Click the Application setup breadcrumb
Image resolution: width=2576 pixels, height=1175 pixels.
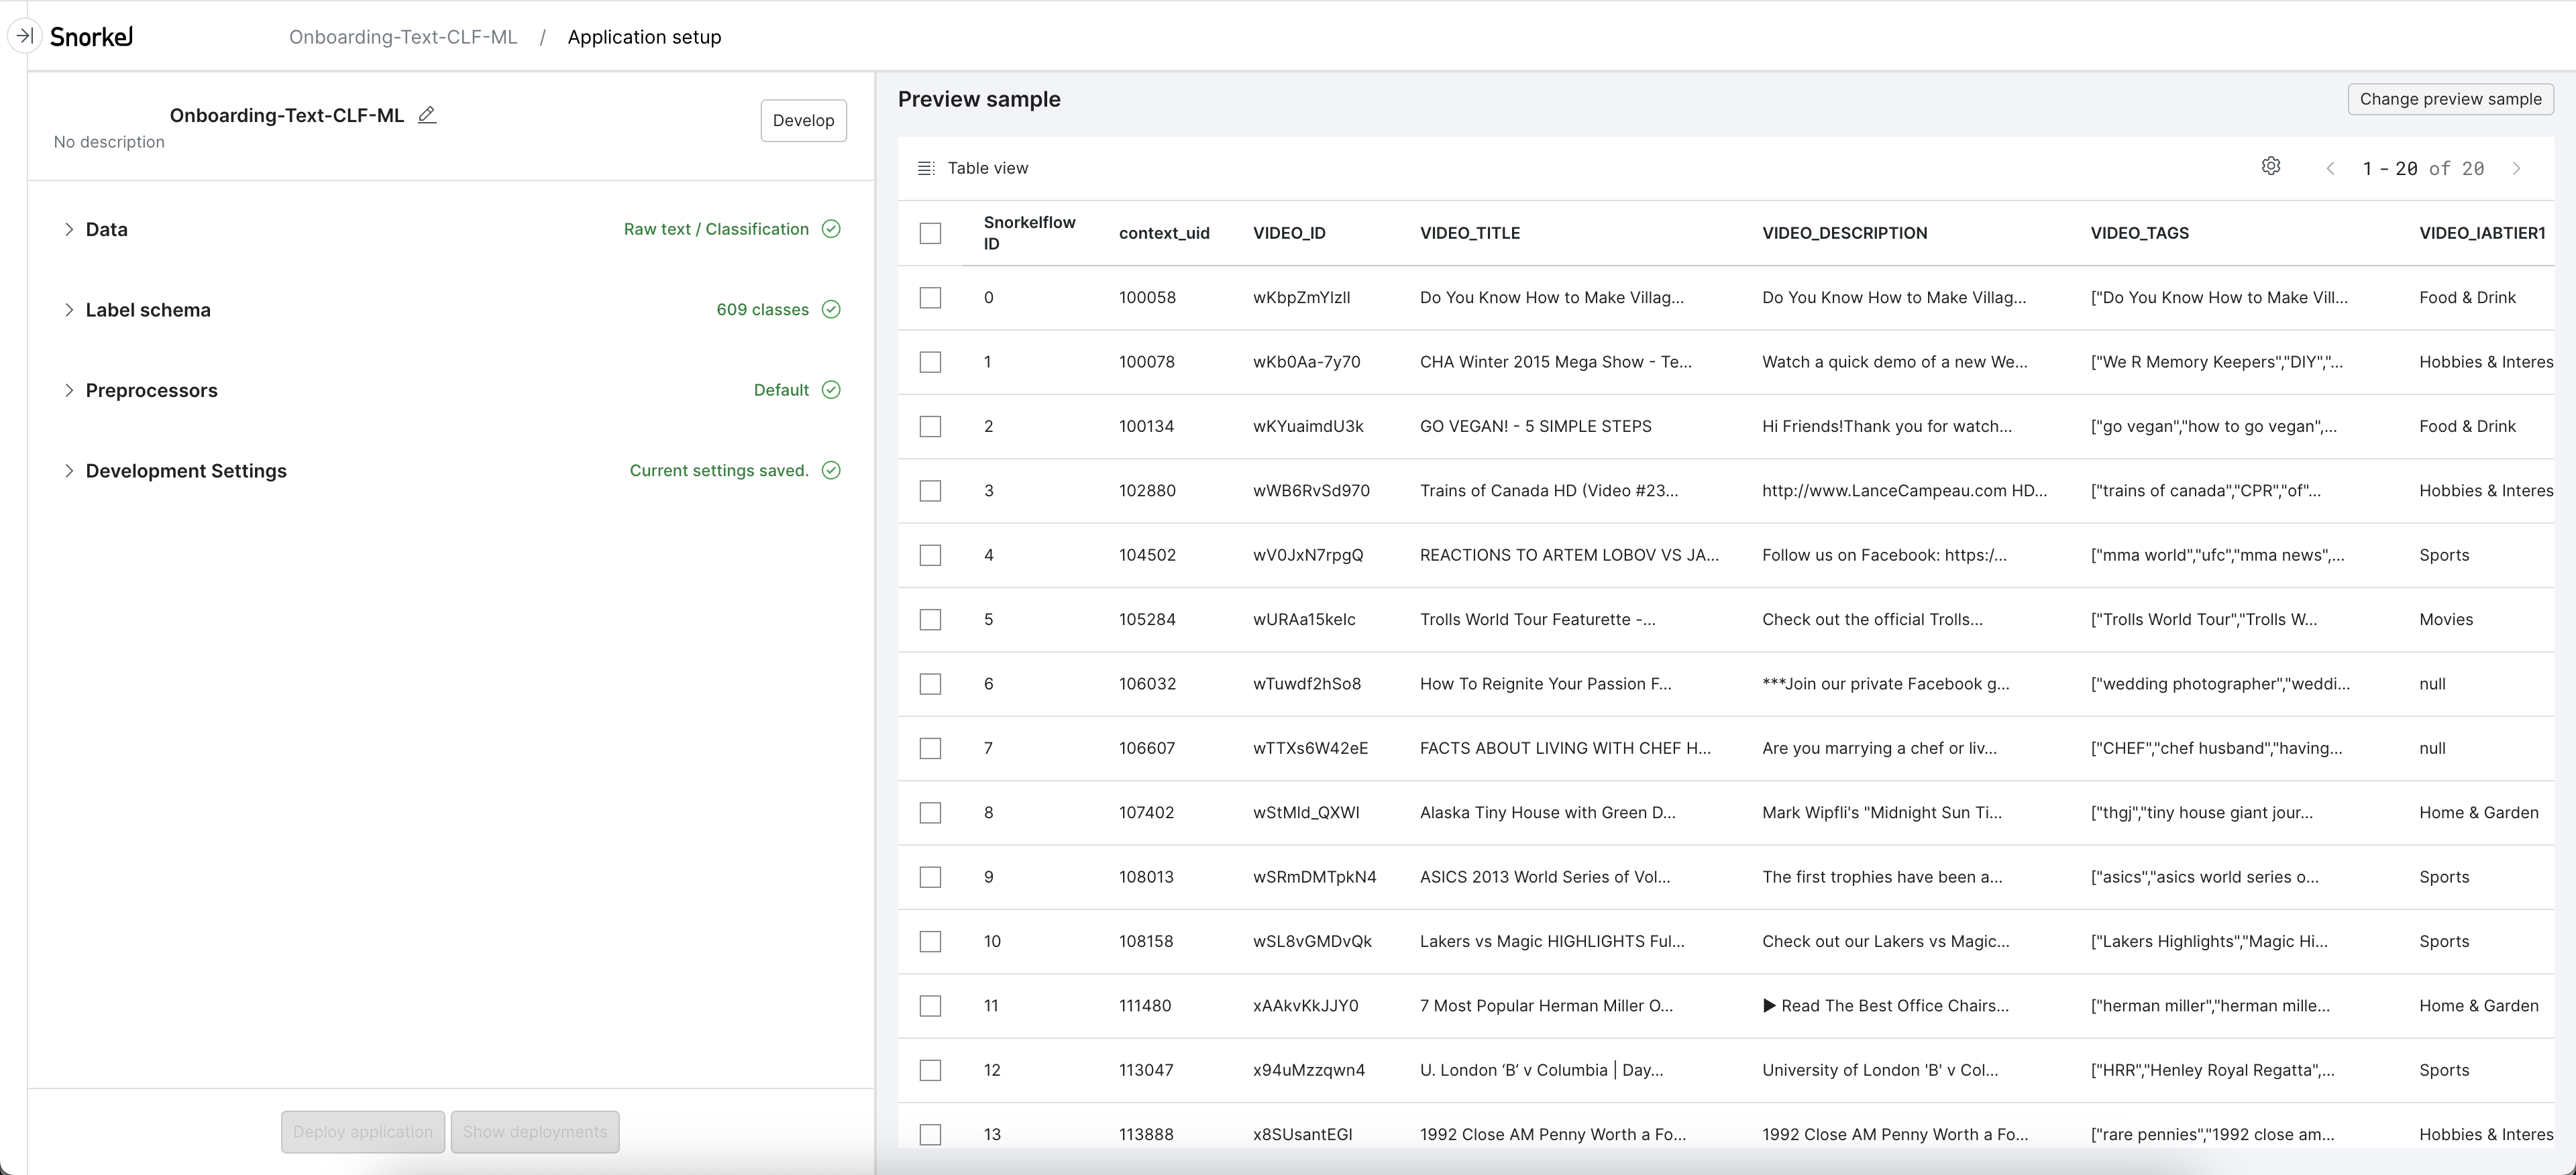(644, 37)
